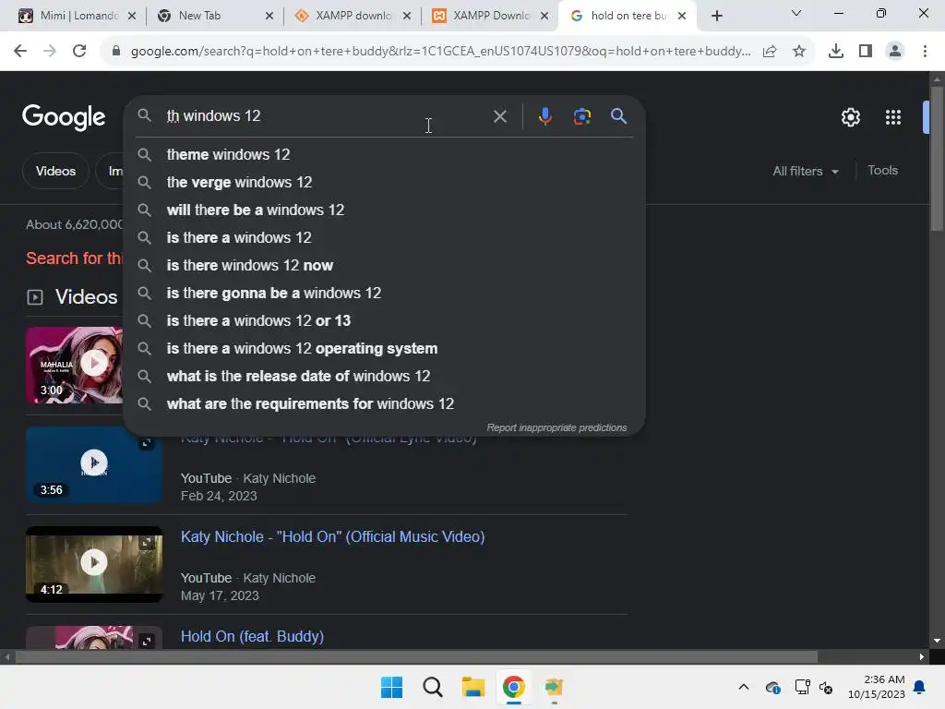Open the Hold On (feat. Buddy) link
This screenshot has width=945, height=709.
(x=252, y=636)
